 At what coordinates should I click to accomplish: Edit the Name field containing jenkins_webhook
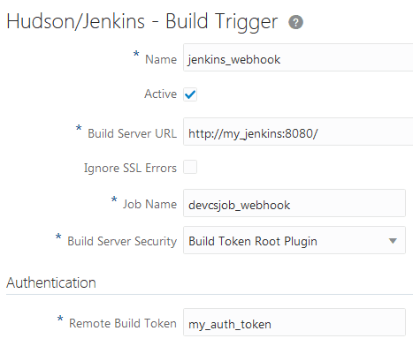pos(298,57)
